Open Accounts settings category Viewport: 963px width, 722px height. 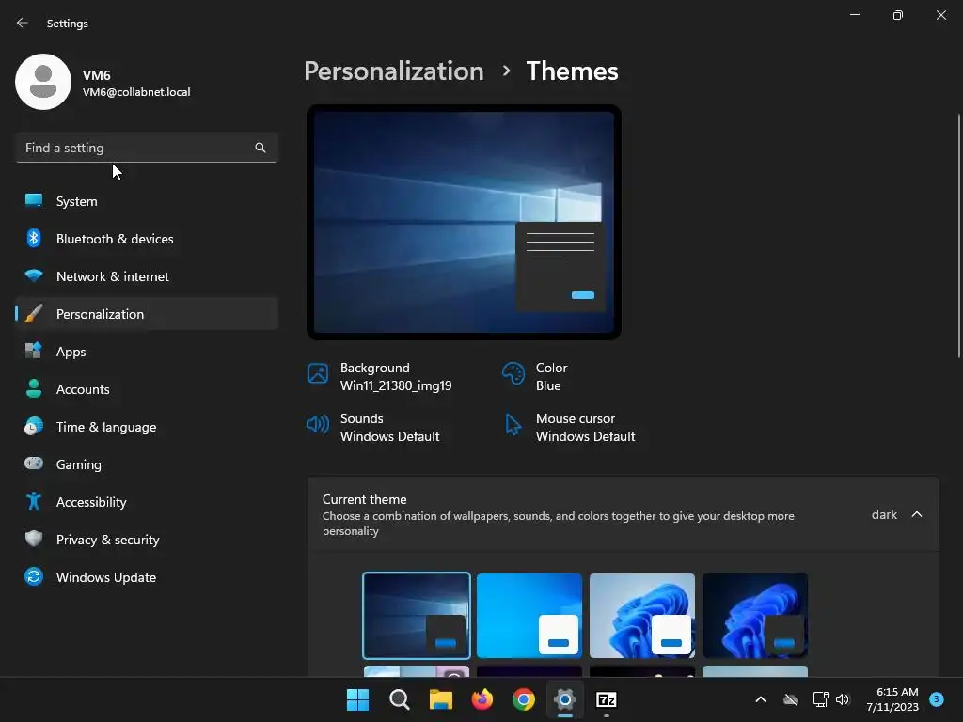(x=147, y=389)
